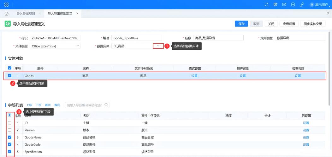Uncheck the GoodsCode field checkbox
Viewport: 332px width, 157px height.
9,144
